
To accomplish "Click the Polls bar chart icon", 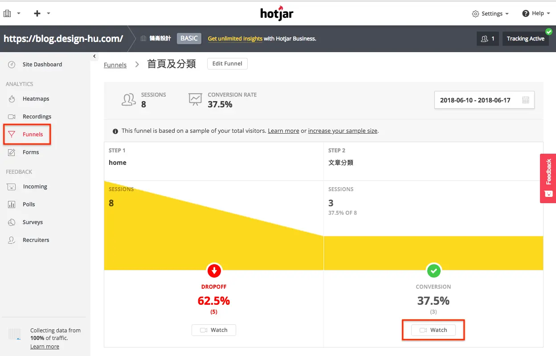I will pos(12,205).
